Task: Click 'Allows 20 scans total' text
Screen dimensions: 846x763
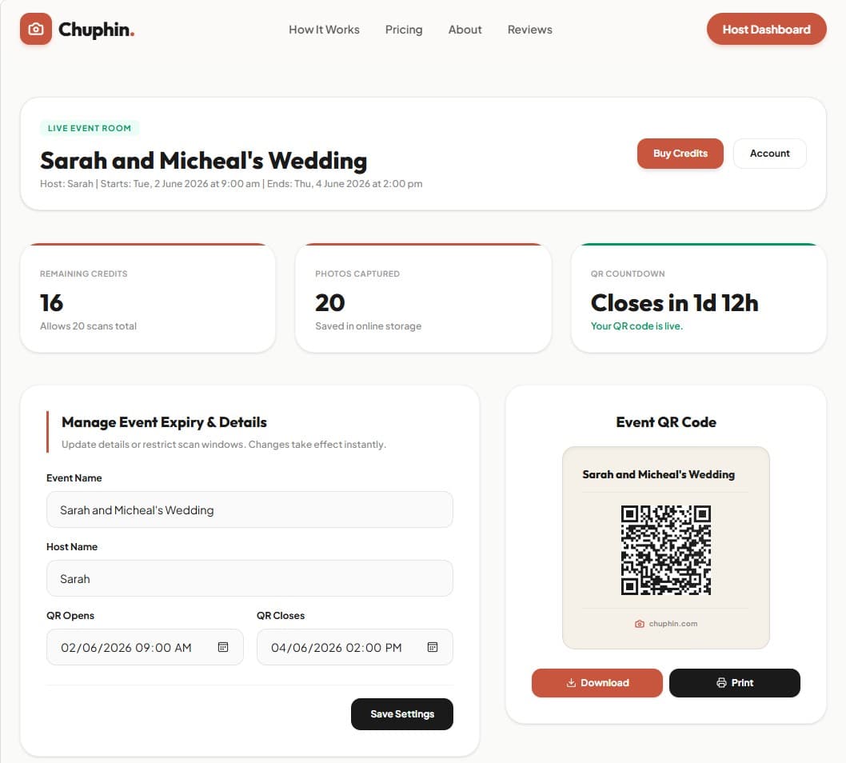Action: coord(88,326)
